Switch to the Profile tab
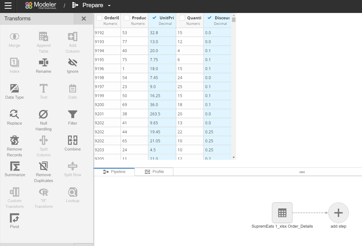 (x=154, y=172)
